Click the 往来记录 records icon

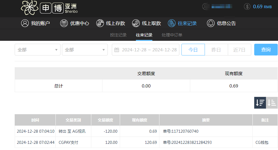[172, 23]
